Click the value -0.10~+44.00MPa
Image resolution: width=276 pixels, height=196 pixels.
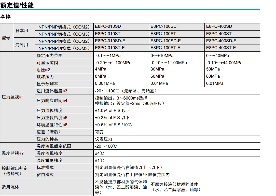224,63
